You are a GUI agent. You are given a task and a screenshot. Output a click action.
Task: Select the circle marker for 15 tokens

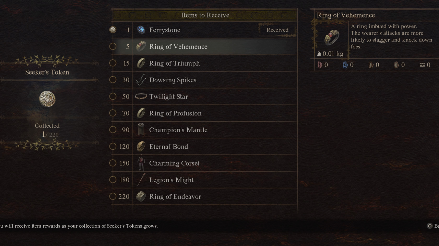coord(113,63)
